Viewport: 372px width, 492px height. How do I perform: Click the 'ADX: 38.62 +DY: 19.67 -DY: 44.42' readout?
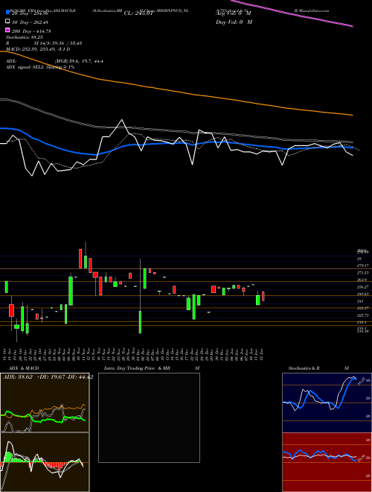click(48, 377)
